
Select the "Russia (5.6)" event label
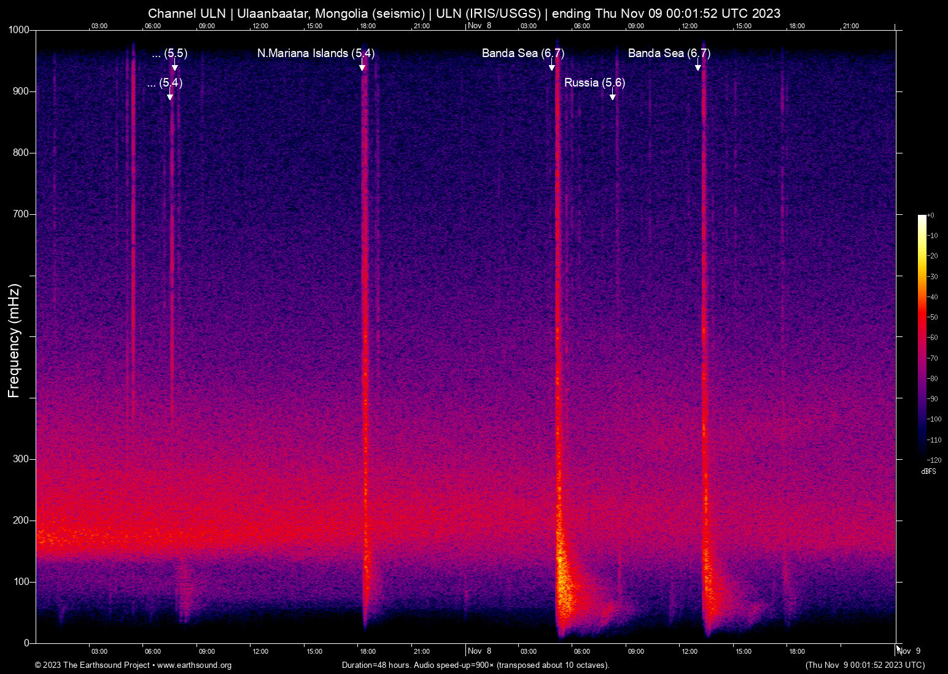[x=594, y=82]
